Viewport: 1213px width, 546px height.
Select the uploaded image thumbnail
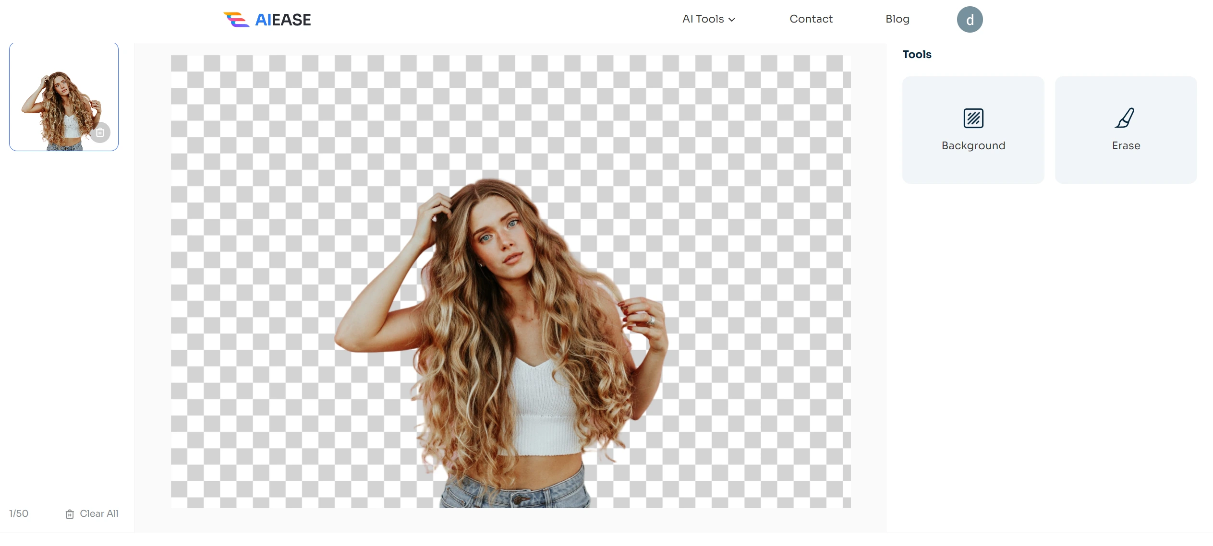click(64, 96)
